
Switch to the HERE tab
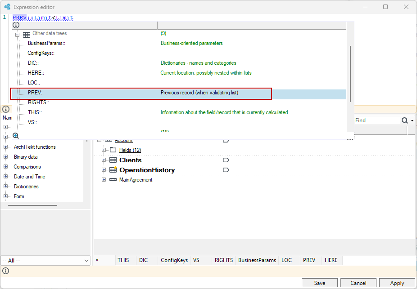332,260
